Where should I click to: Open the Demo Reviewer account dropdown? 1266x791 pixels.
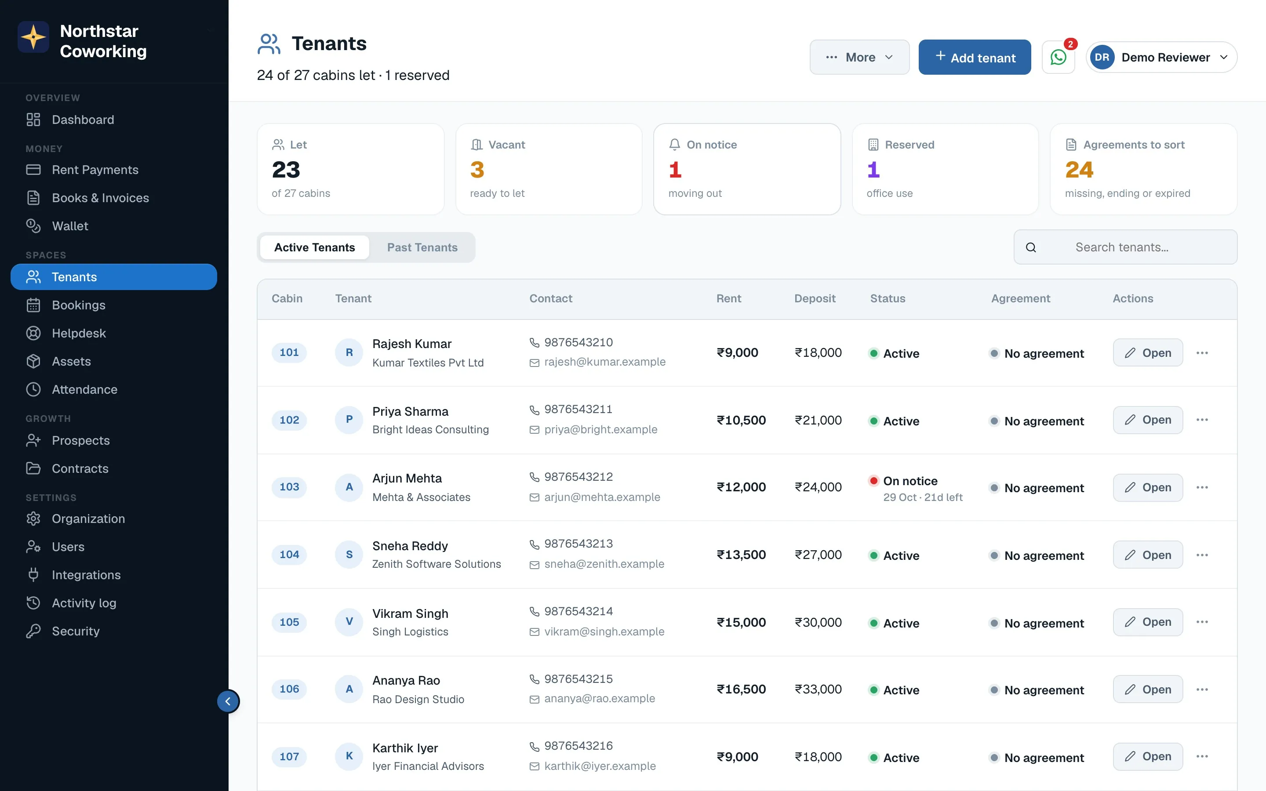pyautogui.click(x=1161, y=57)
